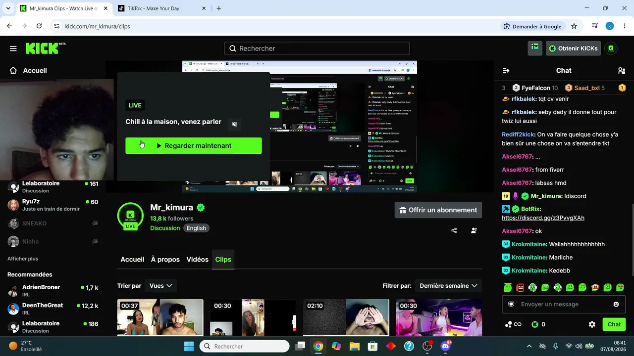Viewport: 634px width, 356px height.
Task: Open a new Chrome tab
Action: [x=219, y=8]
